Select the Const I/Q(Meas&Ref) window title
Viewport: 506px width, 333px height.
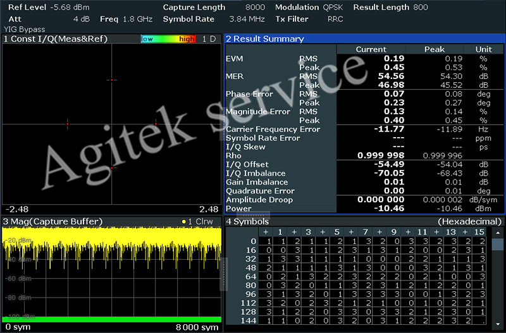[x=55, y=39]
